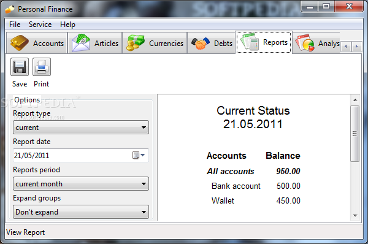Click the Bank account row label
The image size is (368, 244).
(x=236, y=186)
